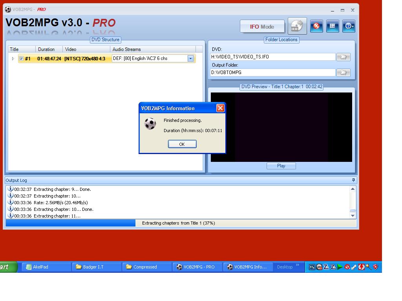Click OK in the information dialog
402x301 pixels.
point(182,144)
